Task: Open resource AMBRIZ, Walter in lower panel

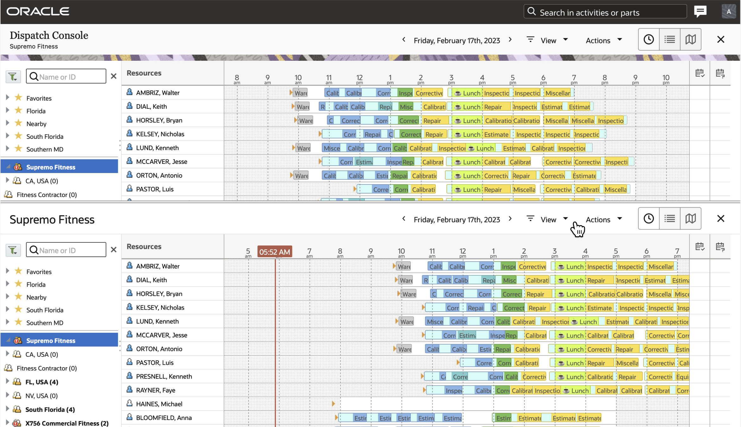Action: [x=158, y=266]
